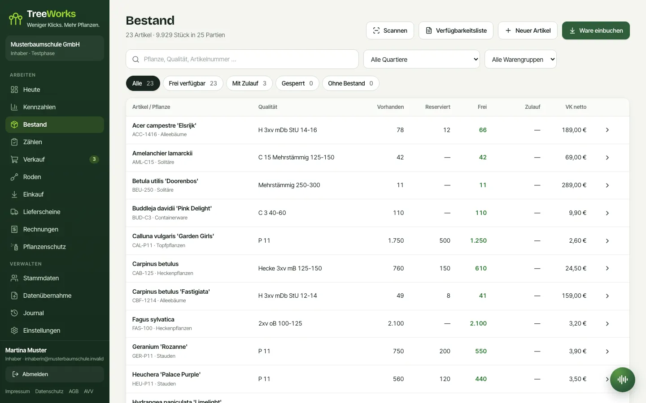Click the VK netto column header
The width and height of the screenshot is (646, 403).
pos(576,107)
